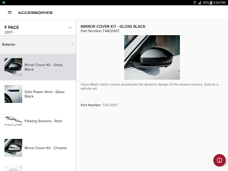Screen dimensions: 228x171
Task: Tap the bold Part Number label below the description
Action: point(91,105)
